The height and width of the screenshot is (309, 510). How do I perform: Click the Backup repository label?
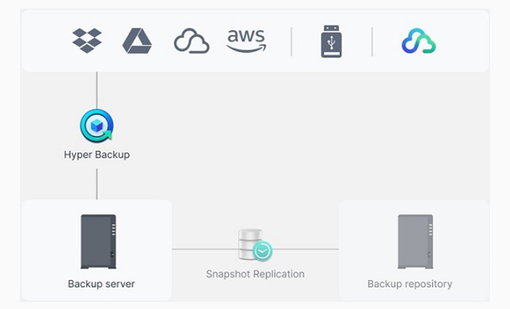pyautogui.click(x=409, y=284)
